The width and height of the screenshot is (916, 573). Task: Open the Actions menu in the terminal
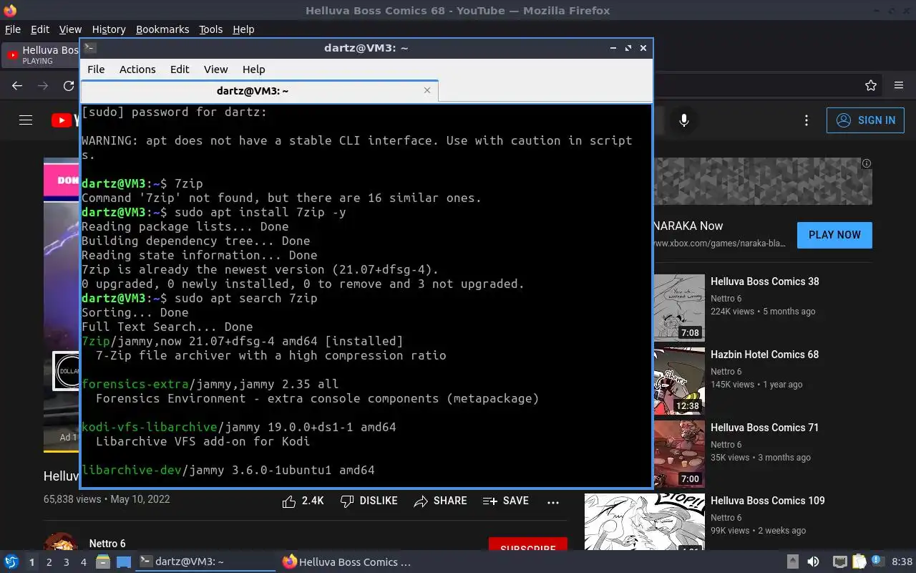[137, 69]
